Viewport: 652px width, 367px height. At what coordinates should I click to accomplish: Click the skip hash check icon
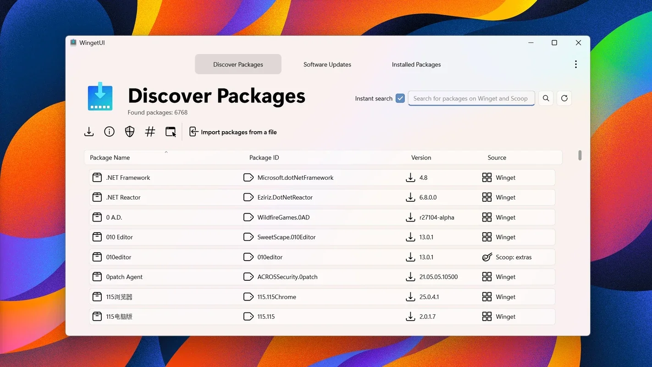(150, 132)
